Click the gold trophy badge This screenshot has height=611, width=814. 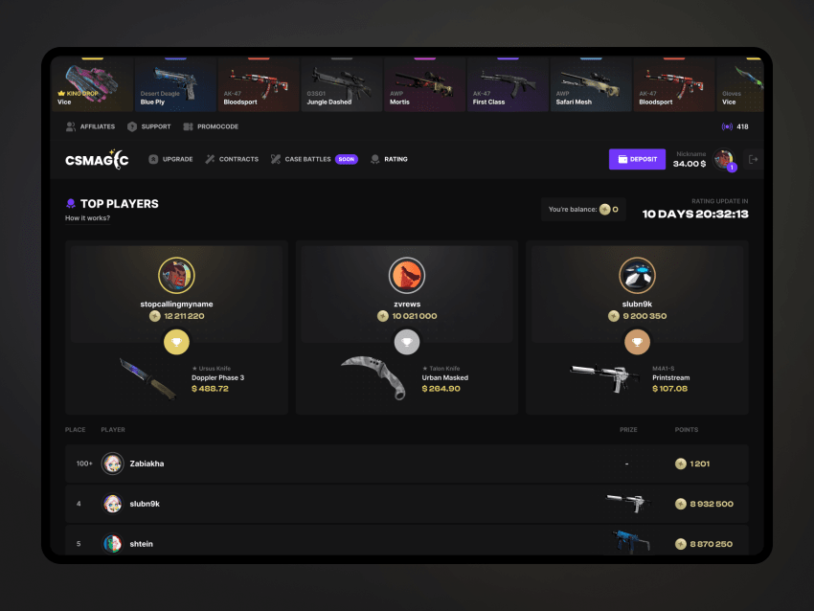[176, 342]
